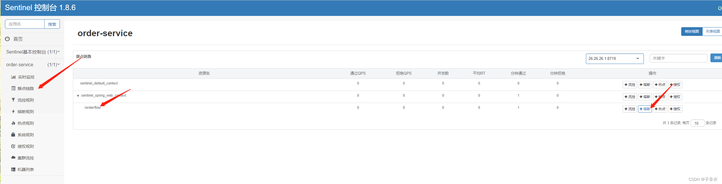Open 流控规则 flow rules
Viewport: 722px width, 184px height.
point(23,100)
